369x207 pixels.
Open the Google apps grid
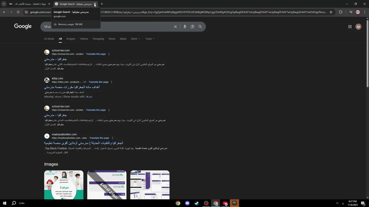tap(350, 27)
